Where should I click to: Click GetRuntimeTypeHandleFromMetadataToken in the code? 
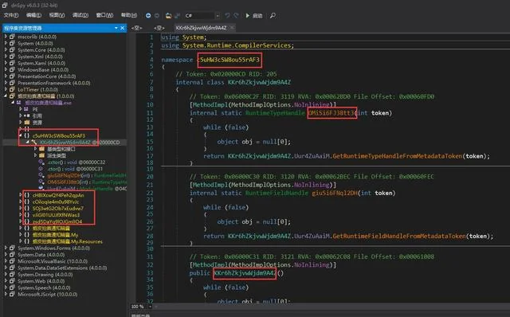(397, 156)
